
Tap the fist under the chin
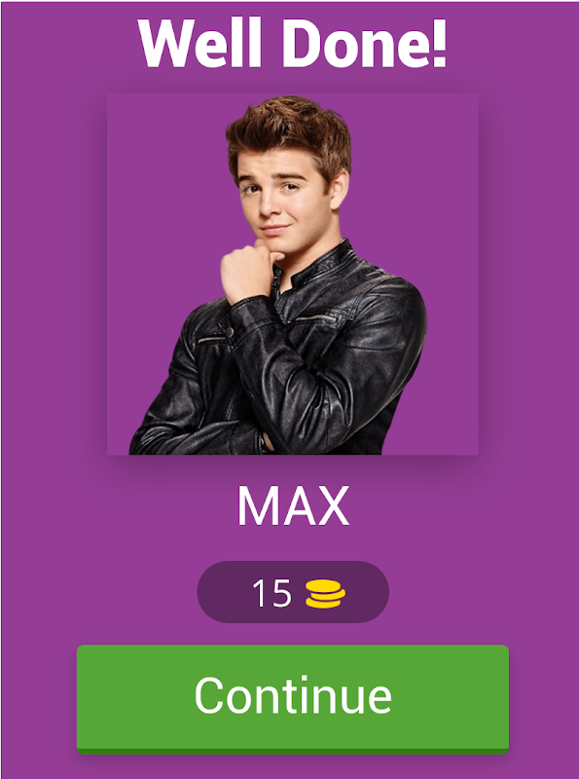tap(246, 271)
